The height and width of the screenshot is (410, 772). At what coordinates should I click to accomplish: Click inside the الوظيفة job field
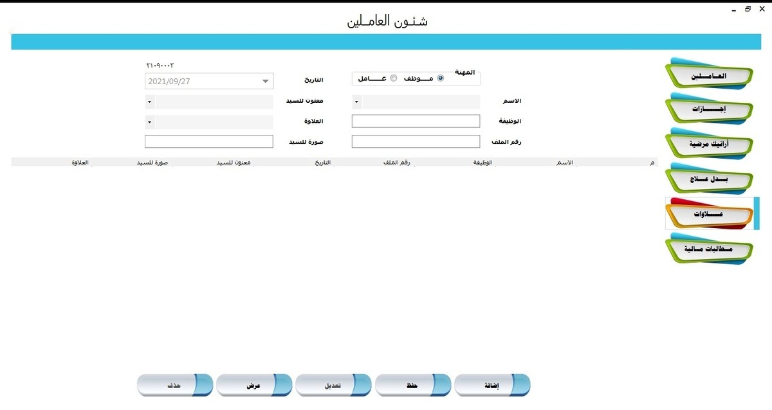(x=415, y=121)
